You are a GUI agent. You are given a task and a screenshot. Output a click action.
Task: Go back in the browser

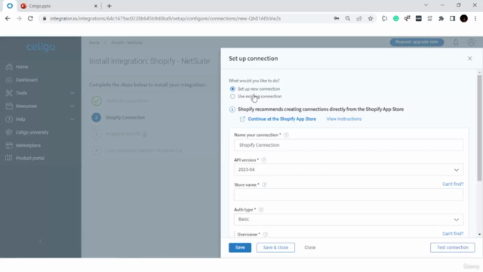[8, 18]
